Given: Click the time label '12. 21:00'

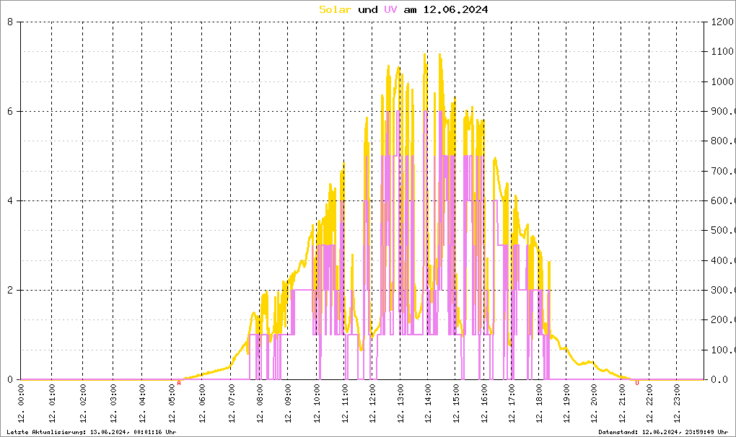Looking at the screenshot, I should [x=622, y=403].
